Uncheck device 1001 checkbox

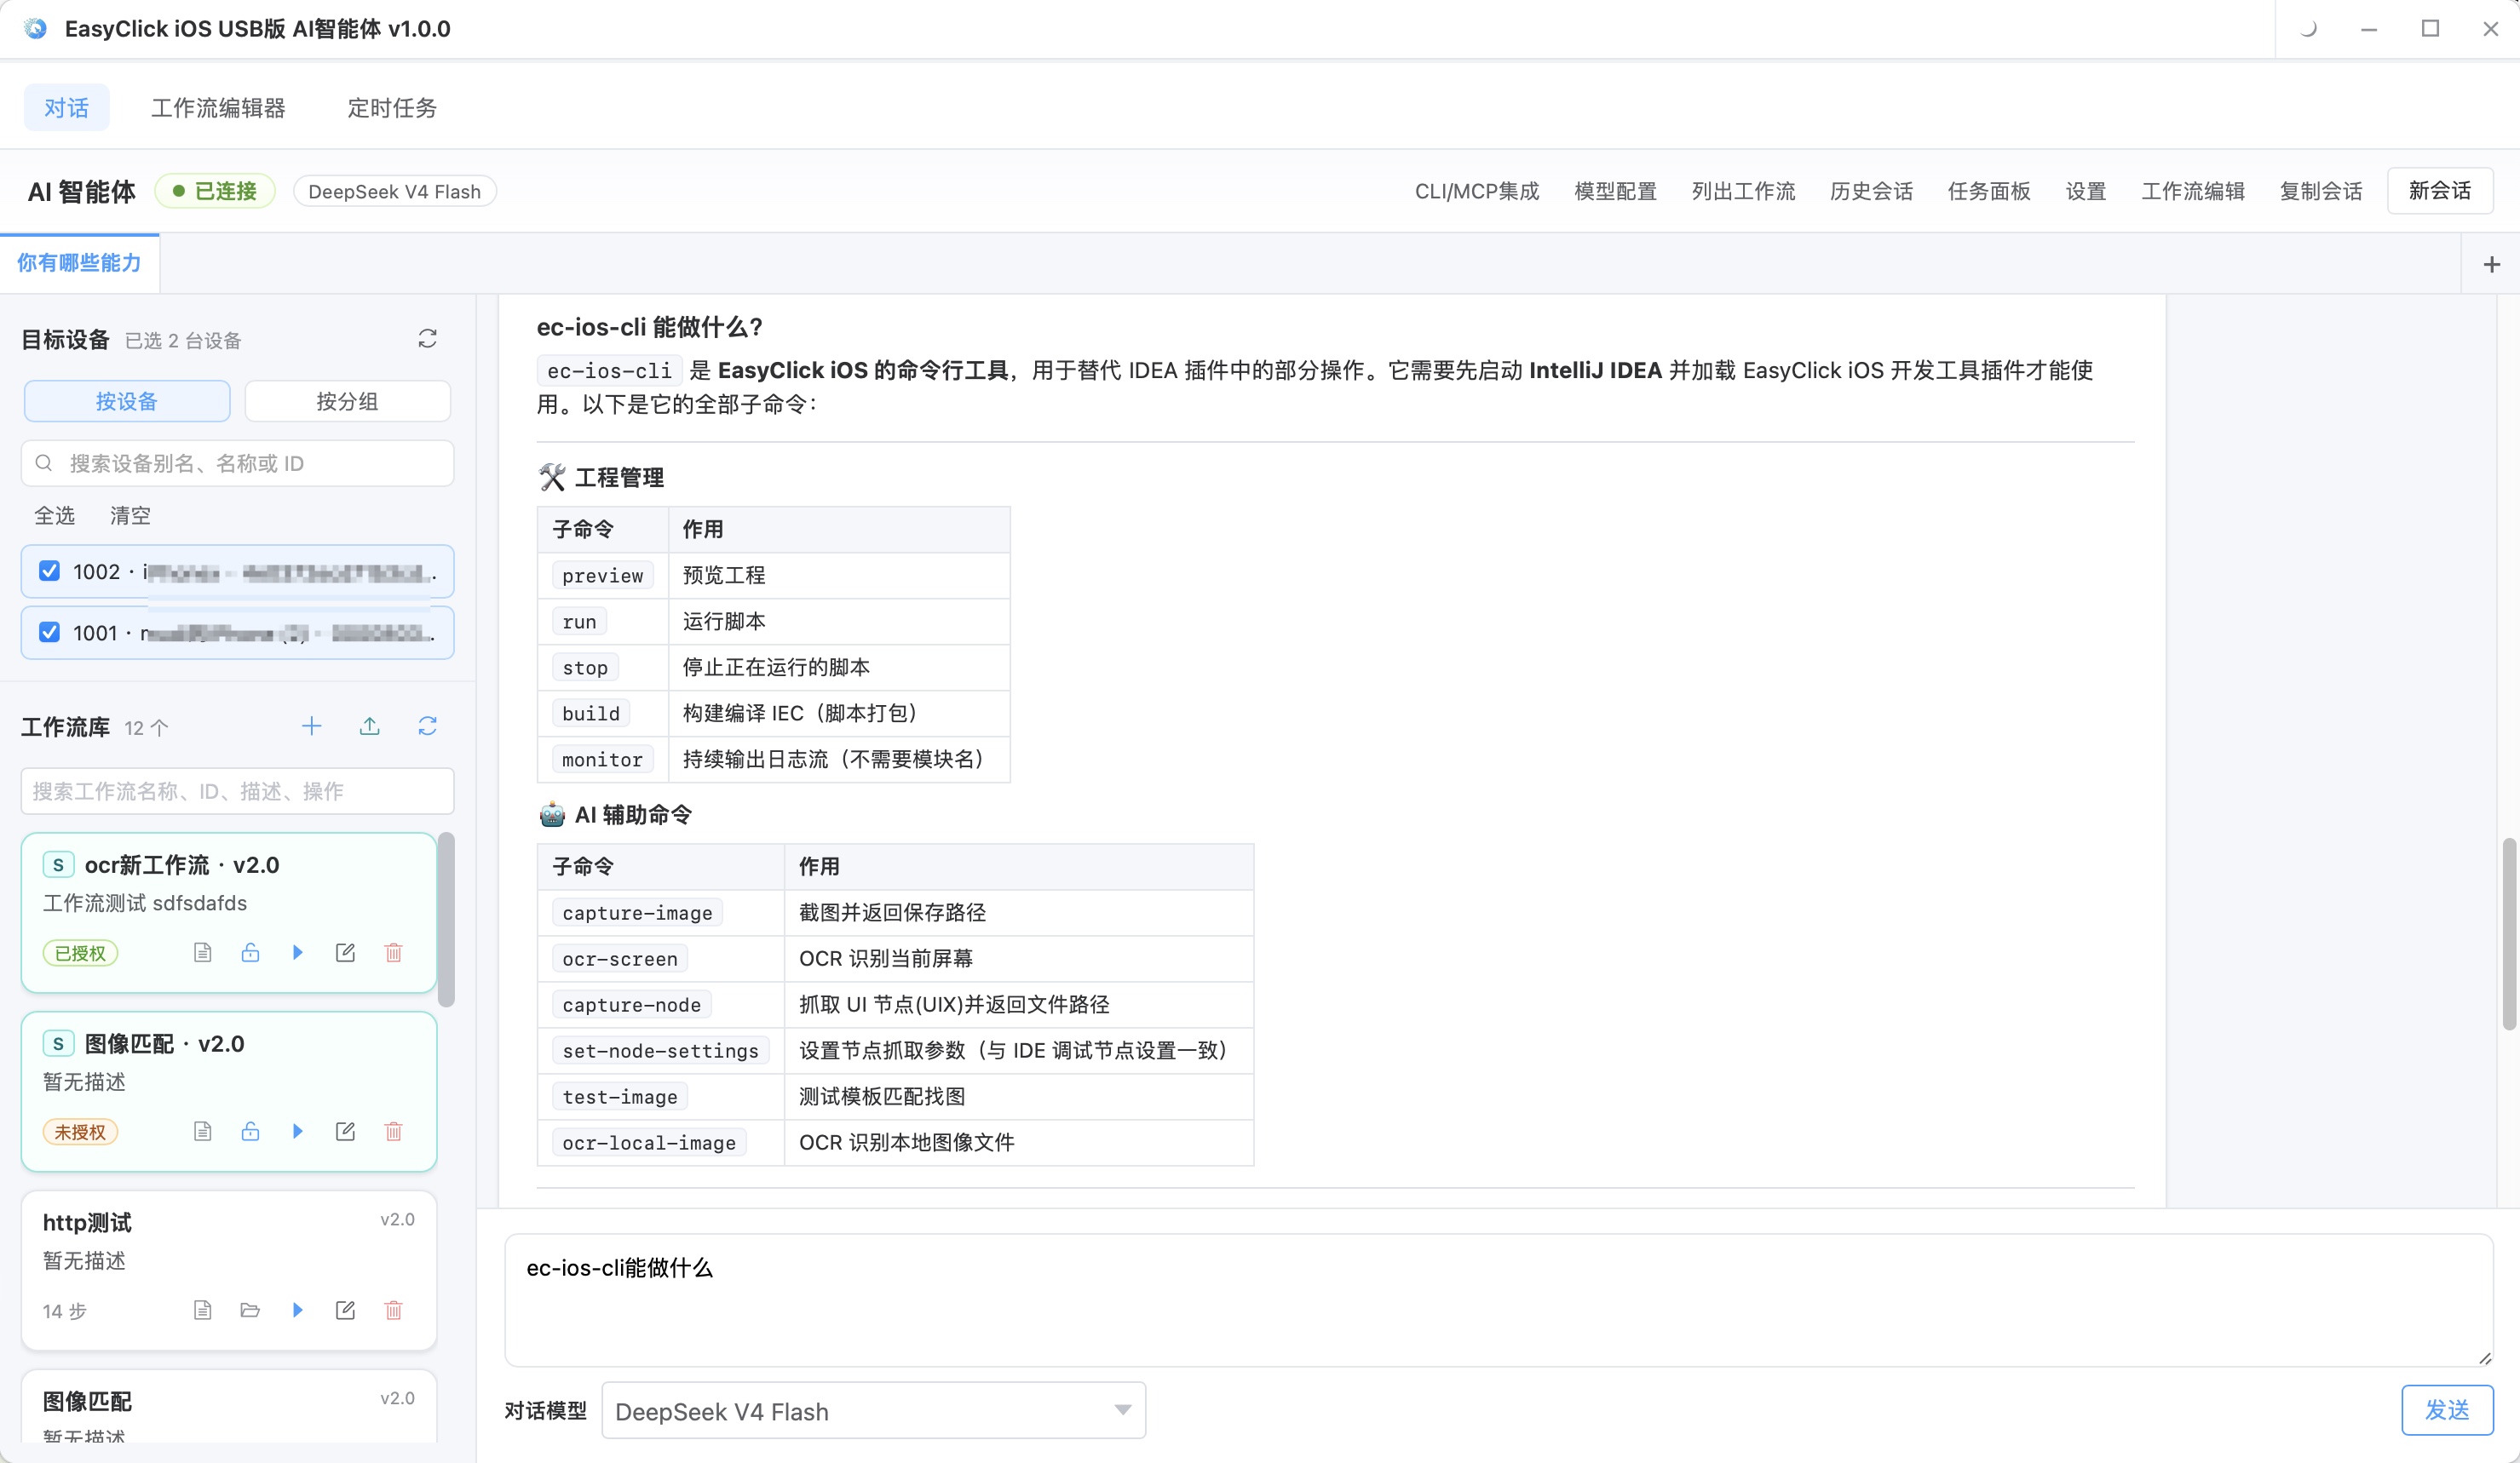coord(49,632)
